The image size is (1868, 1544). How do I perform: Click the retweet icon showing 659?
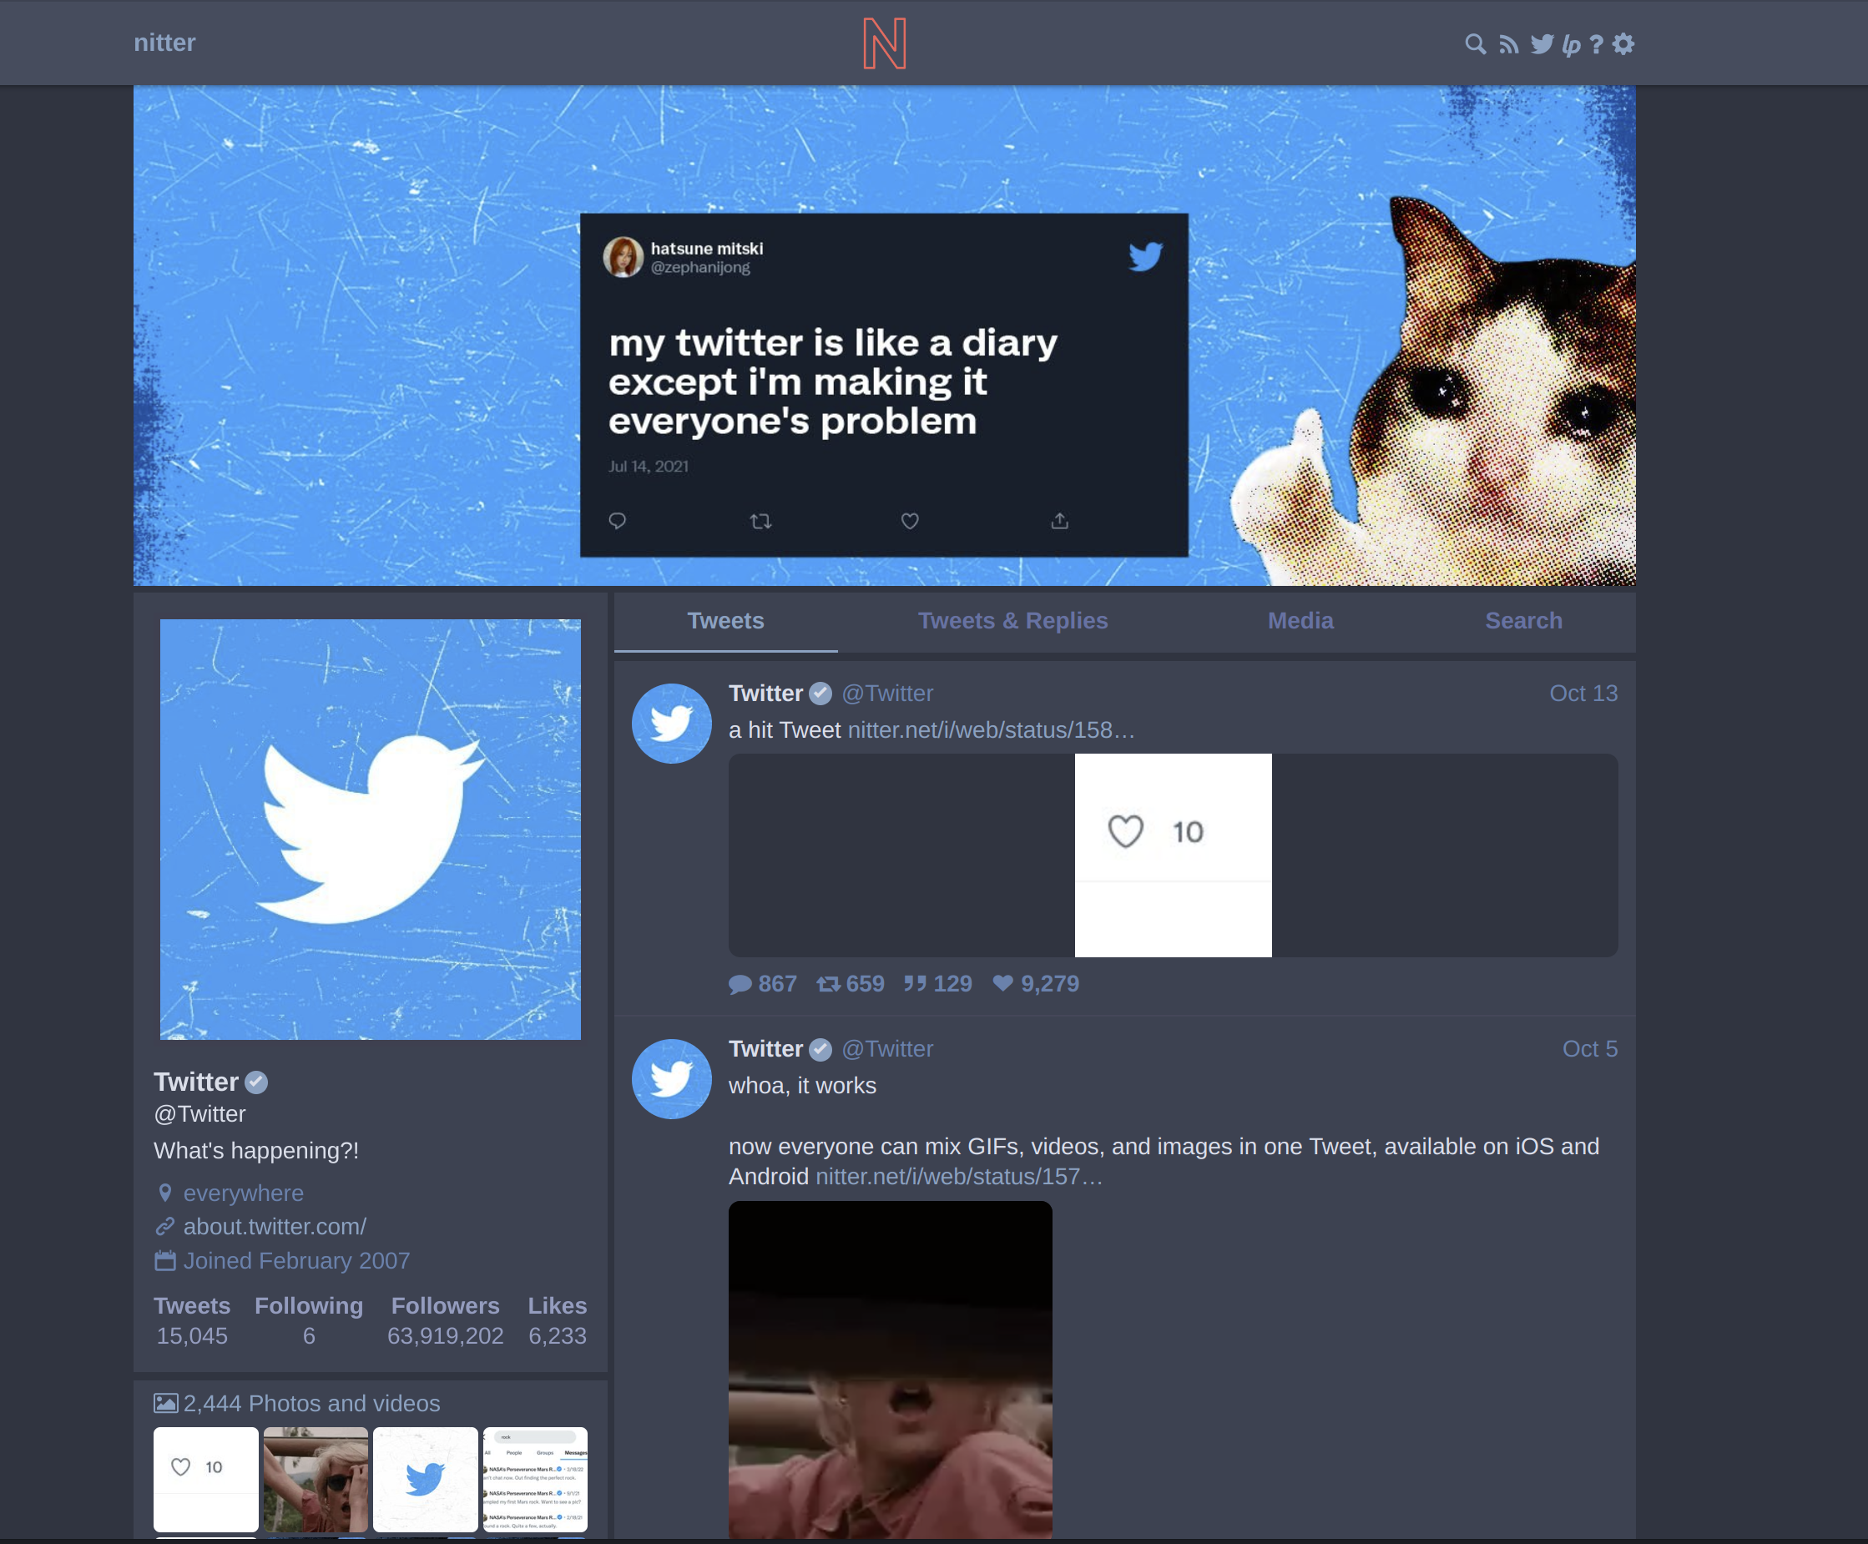[828, 984]
